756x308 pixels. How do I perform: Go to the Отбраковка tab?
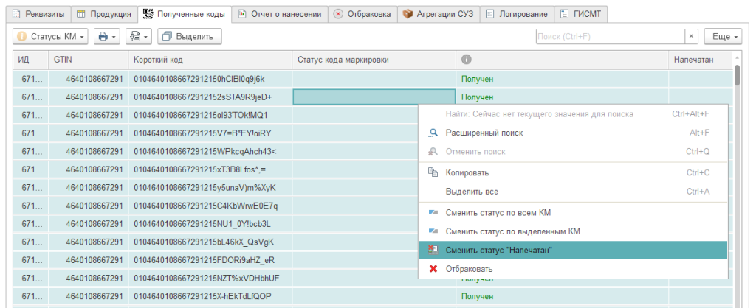[x=362, y=14]
